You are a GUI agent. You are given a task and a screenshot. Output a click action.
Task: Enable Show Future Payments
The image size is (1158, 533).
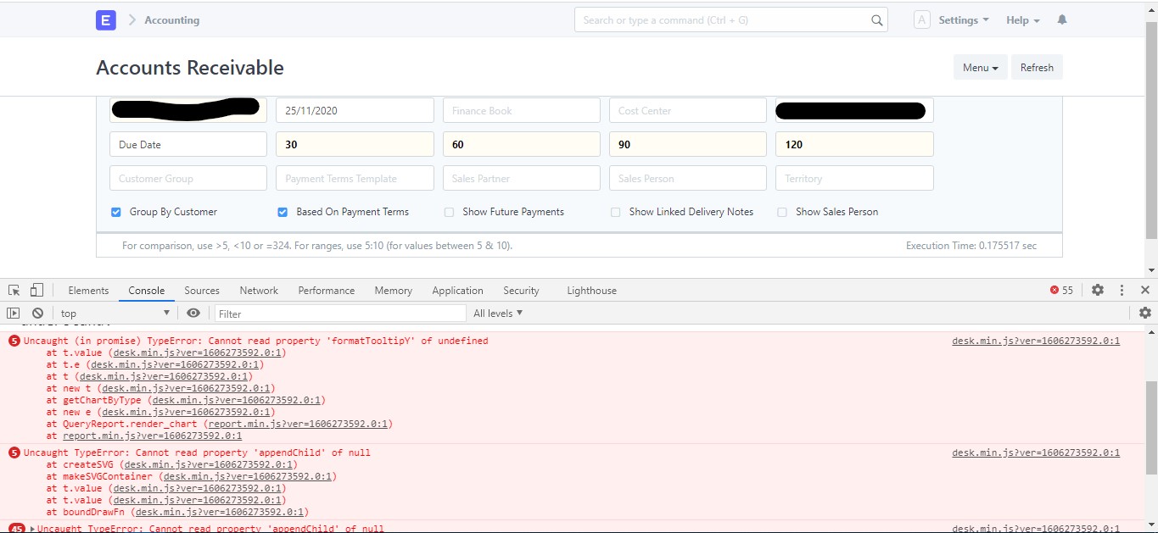449,212
